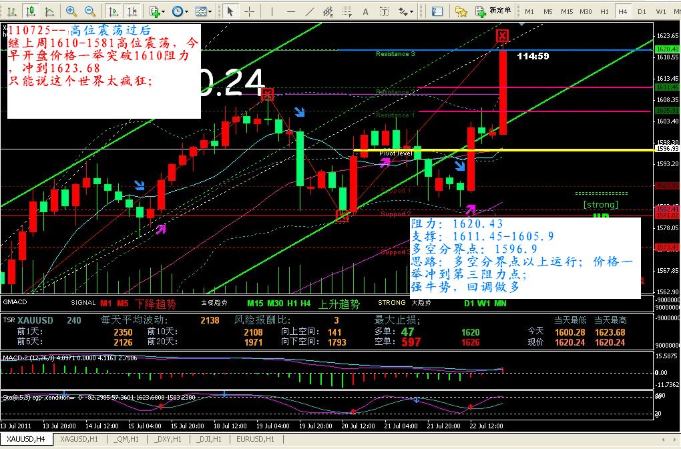Click the MACD-2 (12,26,9) indicator label
Image resolution: width=681 pixels, height=449 pixels.
(70, 358)
